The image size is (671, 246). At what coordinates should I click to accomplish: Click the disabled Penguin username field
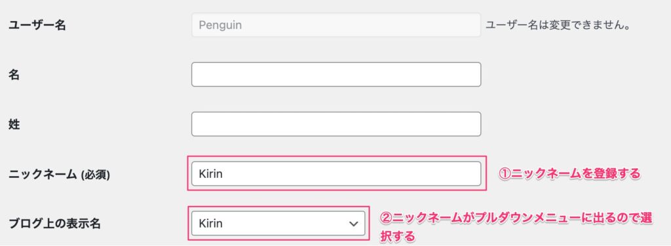[x=336, y=25]
